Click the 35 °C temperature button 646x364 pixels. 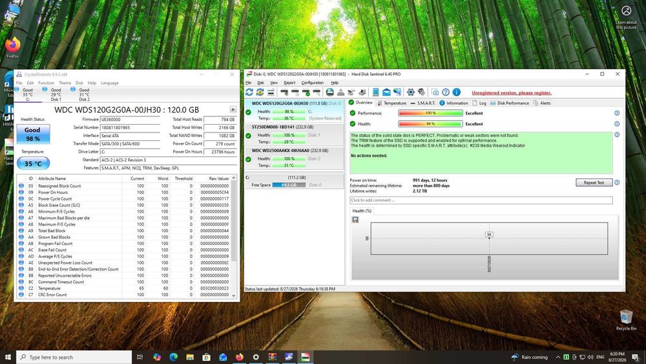33,164
